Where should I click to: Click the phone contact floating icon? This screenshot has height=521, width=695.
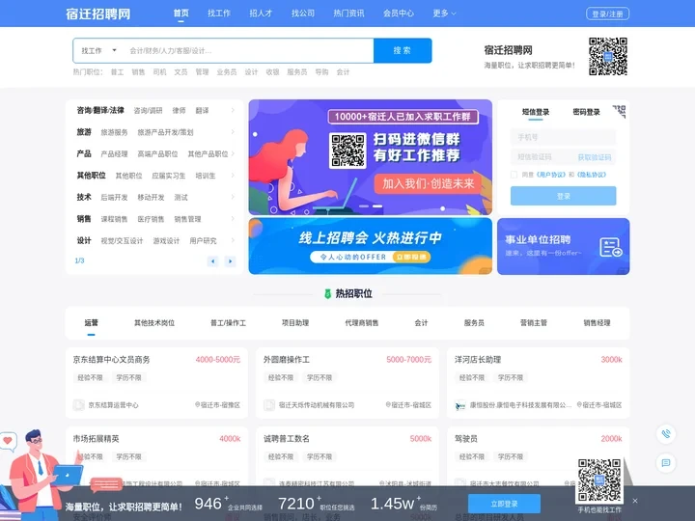tap(666, 434)
